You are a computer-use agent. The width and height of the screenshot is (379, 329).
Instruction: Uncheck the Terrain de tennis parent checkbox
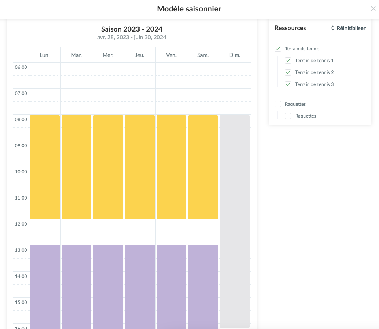point(278,49)
